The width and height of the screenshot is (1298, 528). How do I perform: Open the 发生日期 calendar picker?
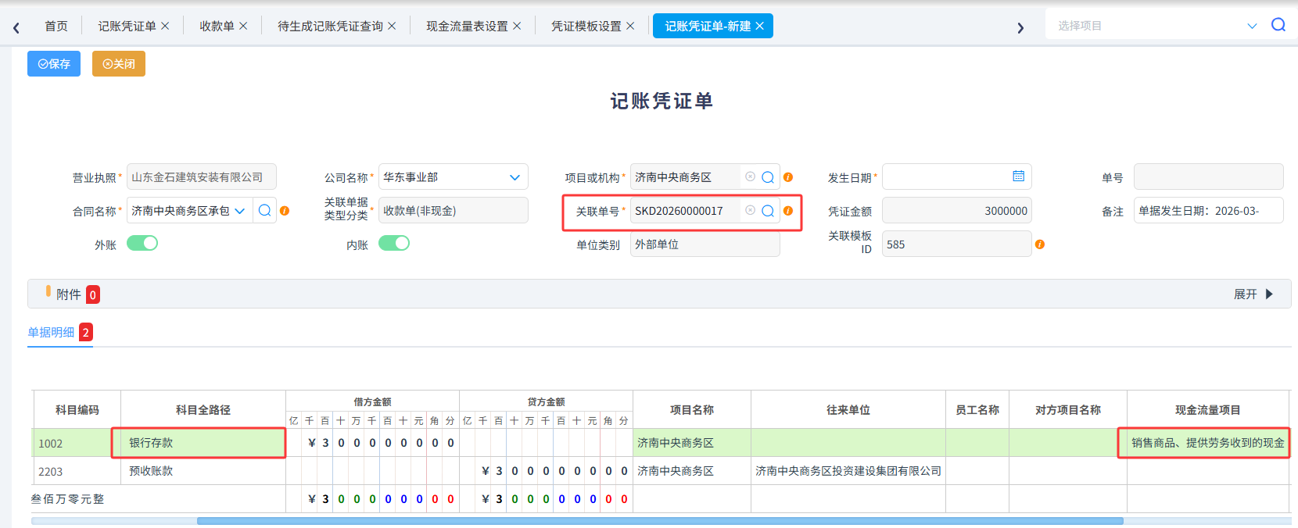[x=1018, y=176]
